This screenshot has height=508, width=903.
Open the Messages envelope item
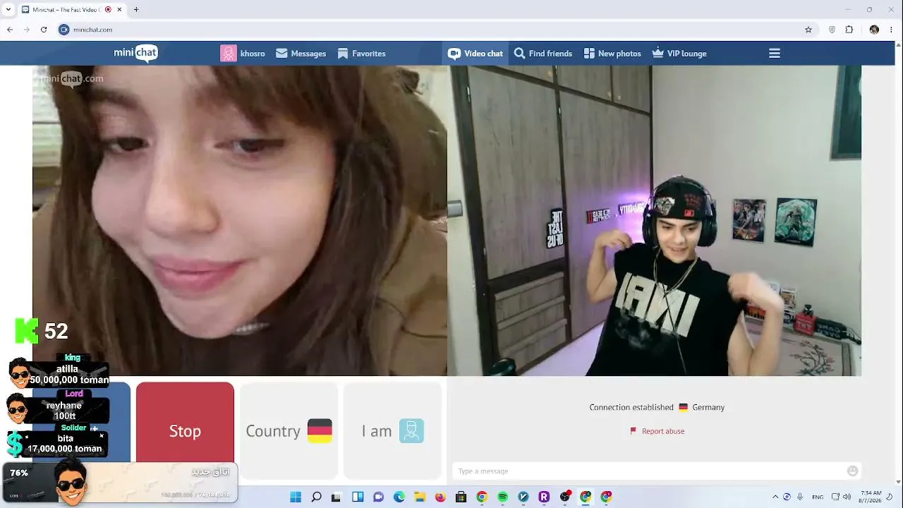click(x=301, y=54)
